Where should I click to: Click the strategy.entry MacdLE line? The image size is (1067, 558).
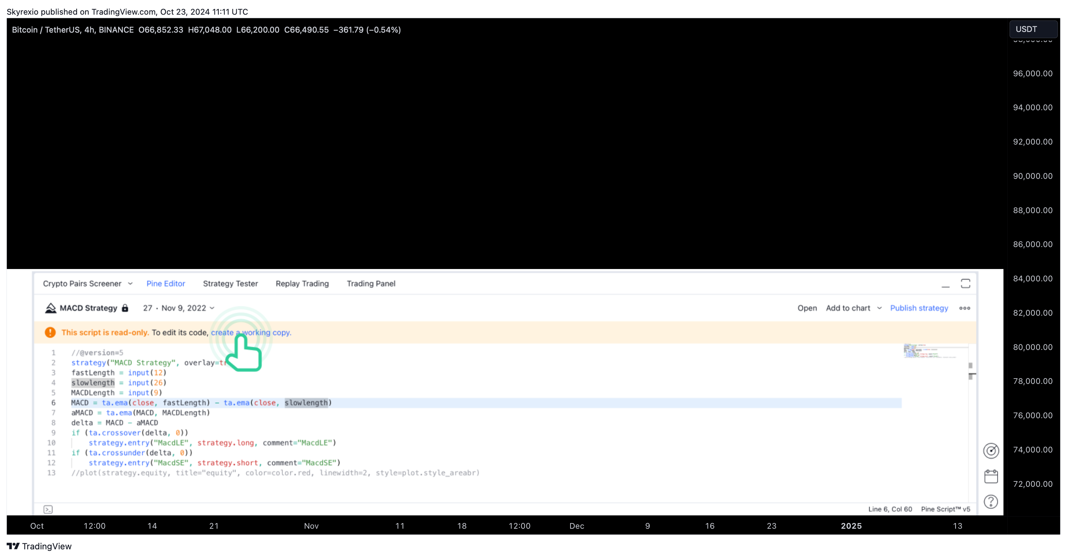pyautogui.click(x=212, y=443)
